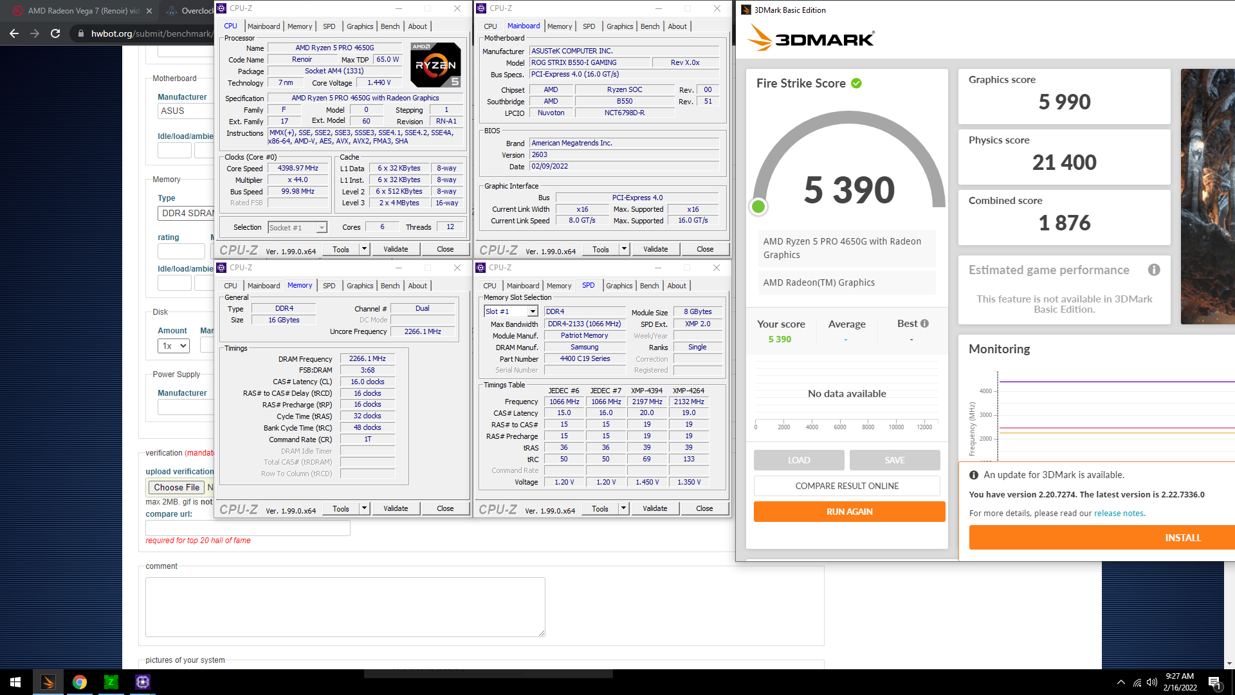Click green checkmark beside Fire Strike Score
The height and width of the screenshot is (695, 1235).
[x=856, y=83]
